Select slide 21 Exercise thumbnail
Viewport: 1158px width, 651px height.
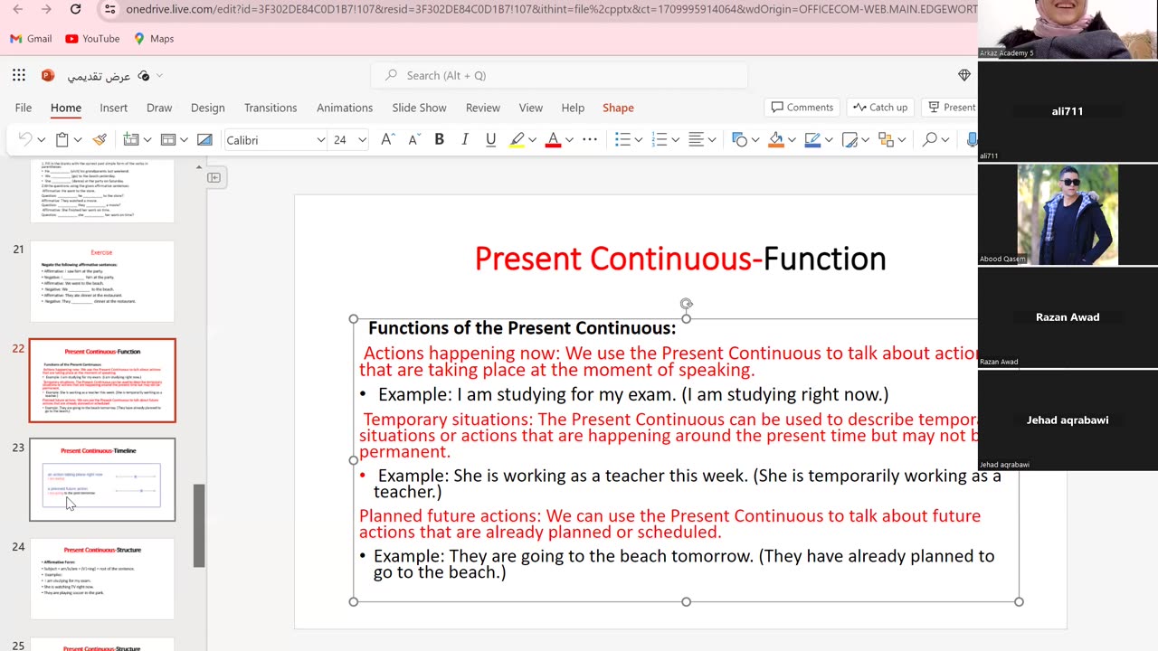pyautogui.click(x=102, y=281)
